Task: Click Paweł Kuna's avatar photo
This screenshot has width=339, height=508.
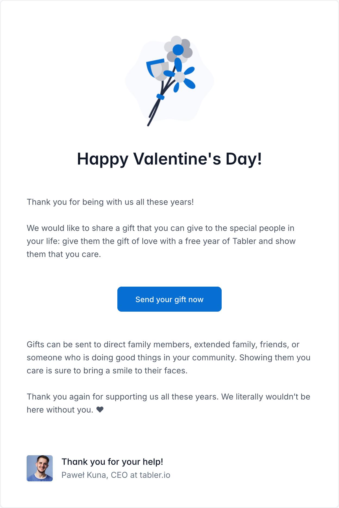Action: [40, 468]
